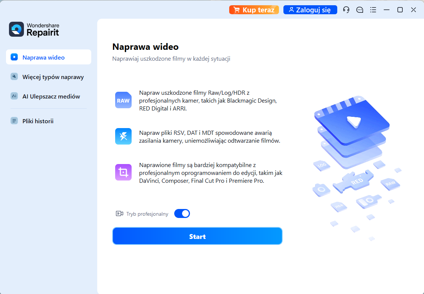Click the Zaloguj się button
This screenshot has width=424, height=294.
tap(310, 10)
